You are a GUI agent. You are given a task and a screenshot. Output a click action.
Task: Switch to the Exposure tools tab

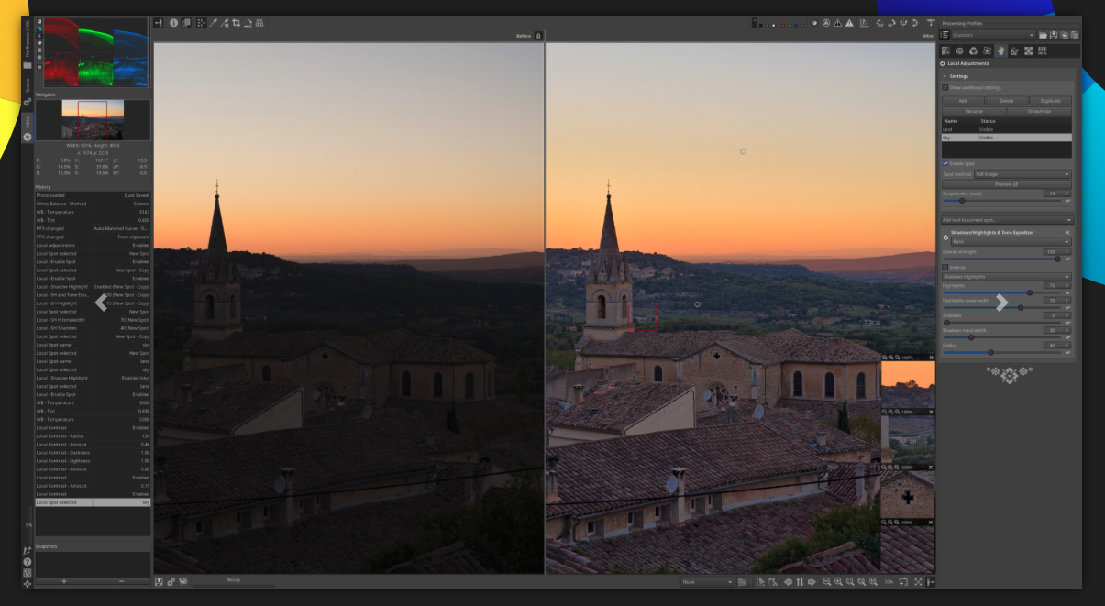(x=945, y=51)
